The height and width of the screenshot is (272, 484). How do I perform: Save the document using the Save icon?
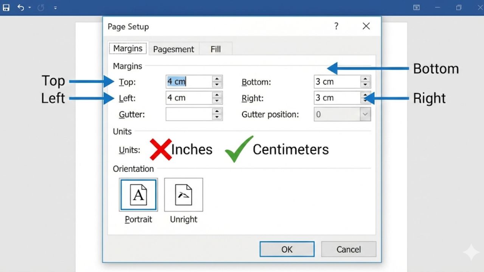(x=6, y=7)
